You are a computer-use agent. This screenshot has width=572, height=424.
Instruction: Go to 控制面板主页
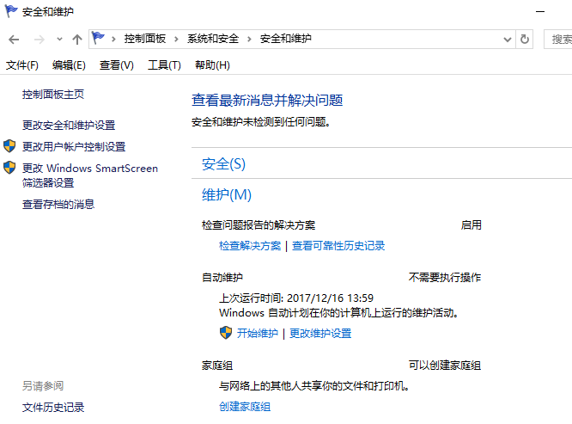coord(53,95)
